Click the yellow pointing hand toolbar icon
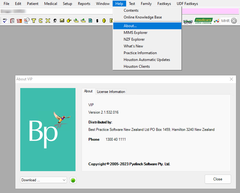This screenshot has width=240, height=193. [x=69, y=21]
